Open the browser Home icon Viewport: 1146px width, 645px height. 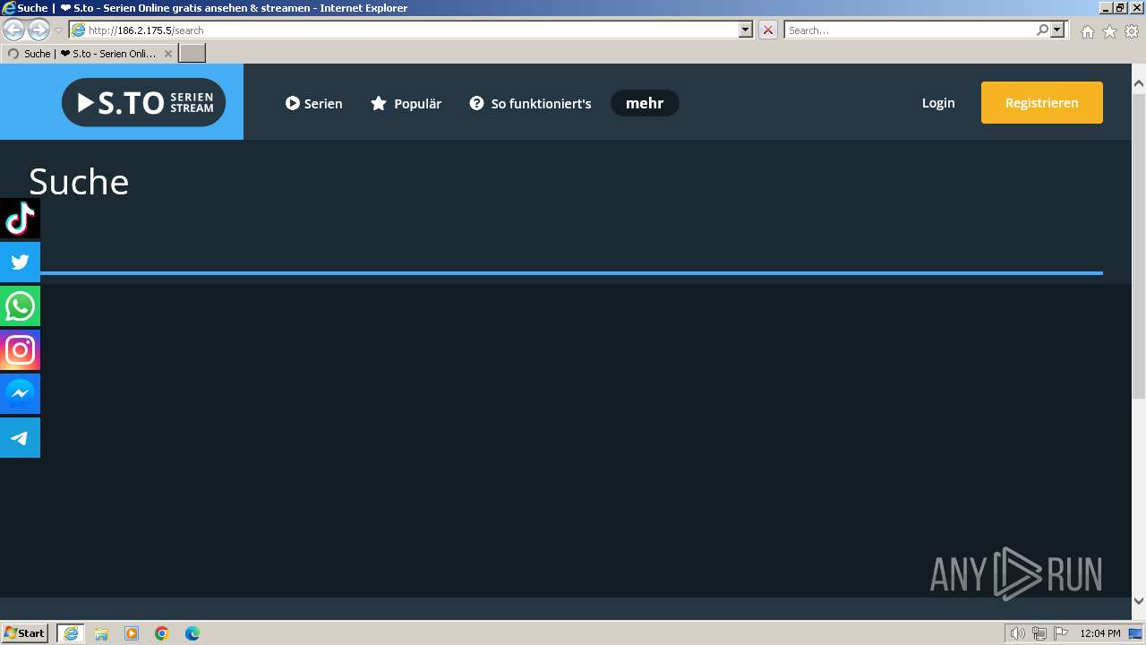tap(1087, 31)
